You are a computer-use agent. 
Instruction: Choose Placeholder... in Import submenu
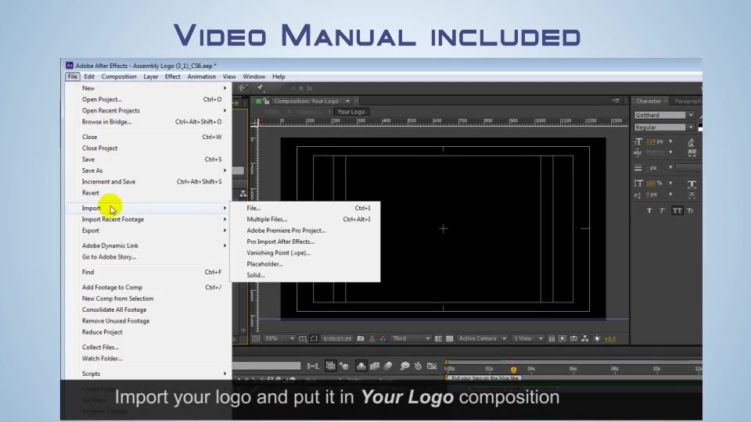(x=305, y=264)
